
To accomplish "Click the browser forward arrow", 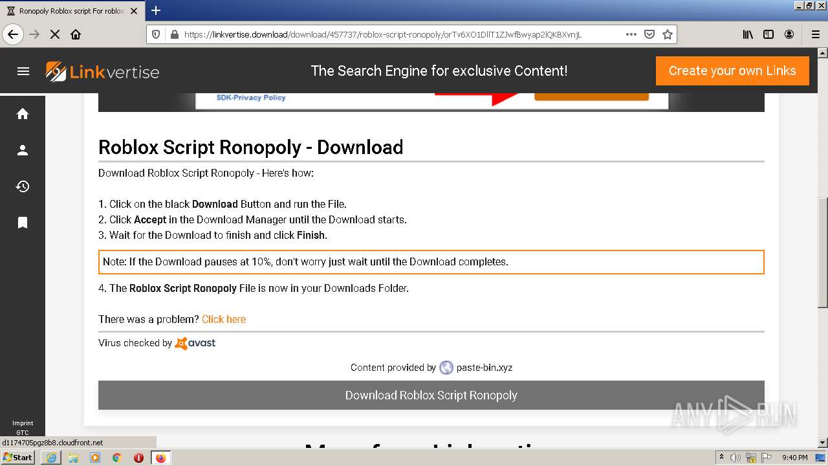I will point(34,34).
